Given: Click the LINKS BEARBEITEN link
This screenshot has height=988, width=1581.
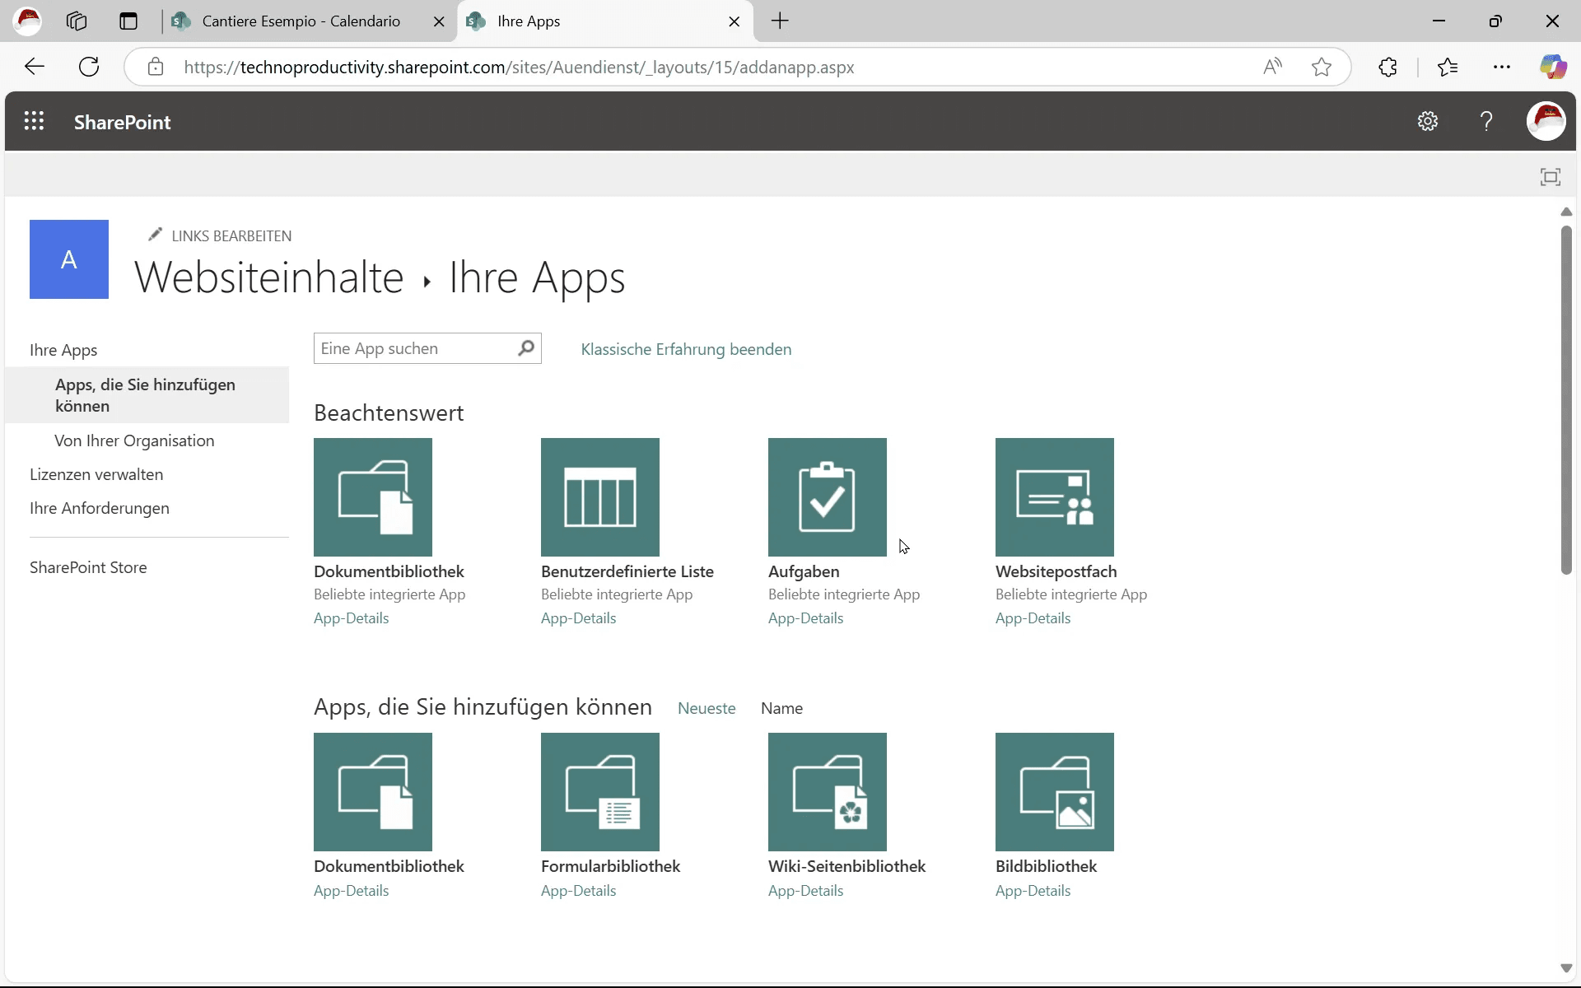Looking at the screenshot, I should pyautogui.click(x=231, y=236).
